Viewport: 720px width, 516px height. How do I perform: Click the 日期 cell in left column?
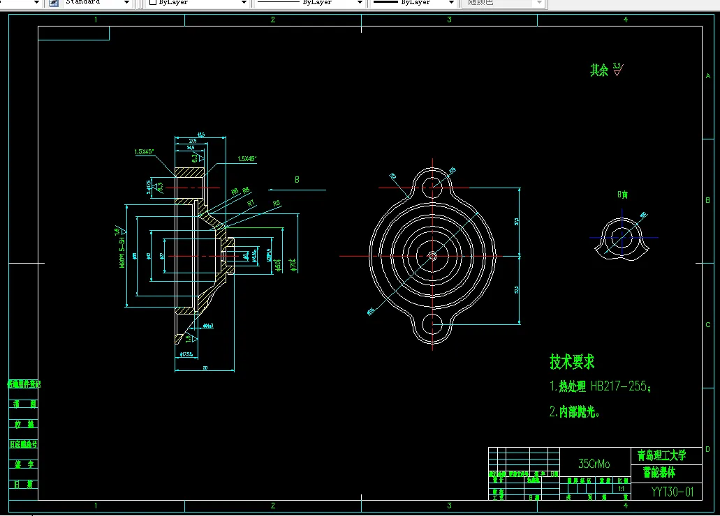24,485
